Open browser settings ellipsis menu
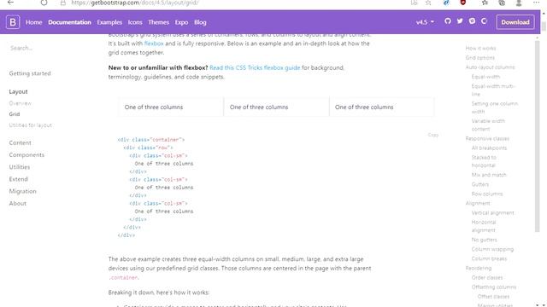 pos(536,3)
